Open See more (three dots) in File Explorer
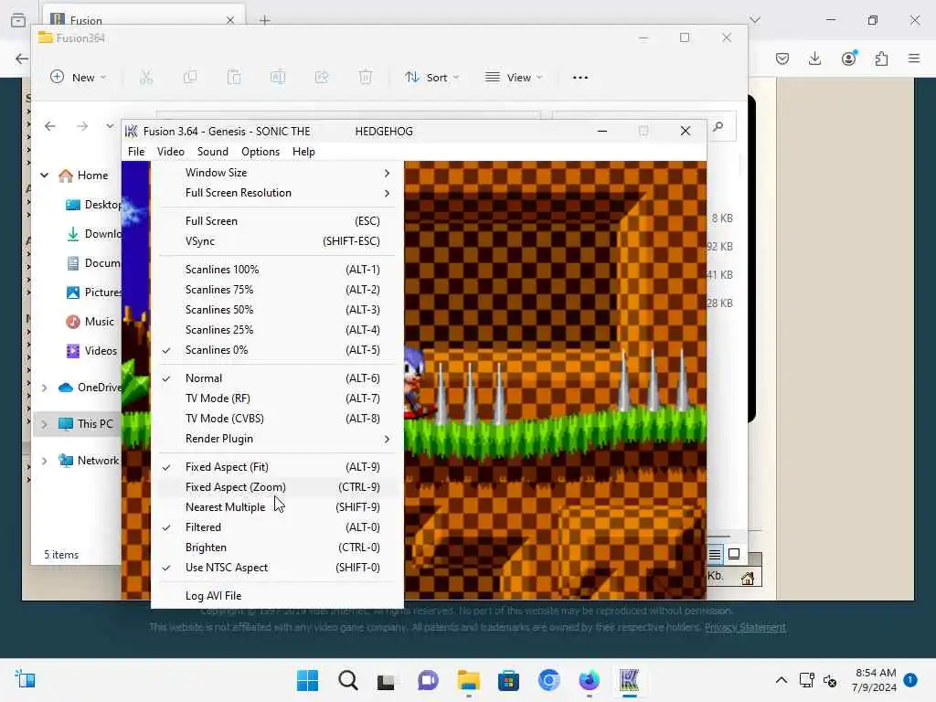 click(x=580, y=77)
